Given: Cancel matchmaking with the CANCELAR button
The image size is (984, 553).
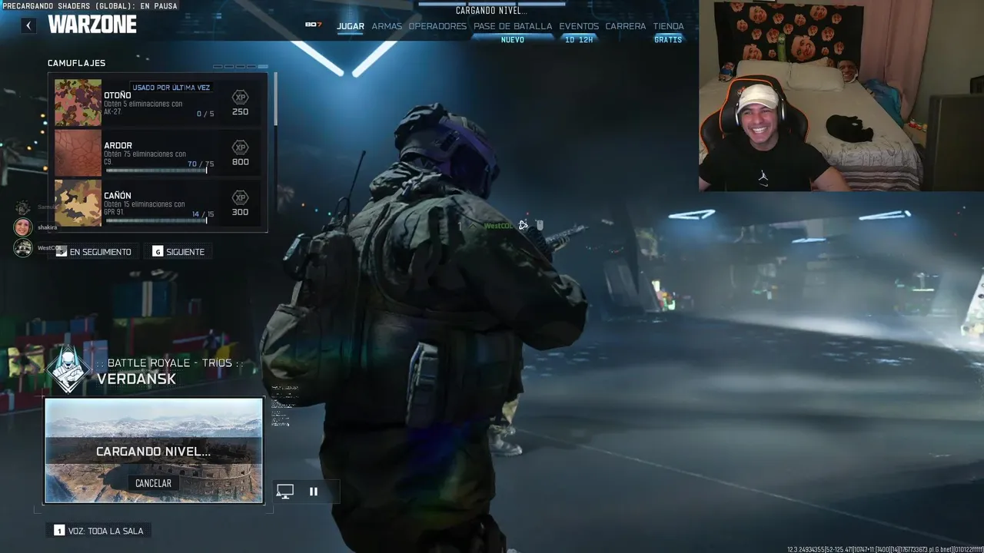Looking at the screenshot, I should point(153,483).
